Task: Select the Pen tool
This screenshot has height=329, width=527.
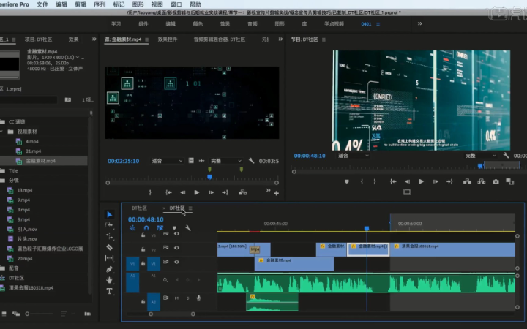Action: [110, 269]
